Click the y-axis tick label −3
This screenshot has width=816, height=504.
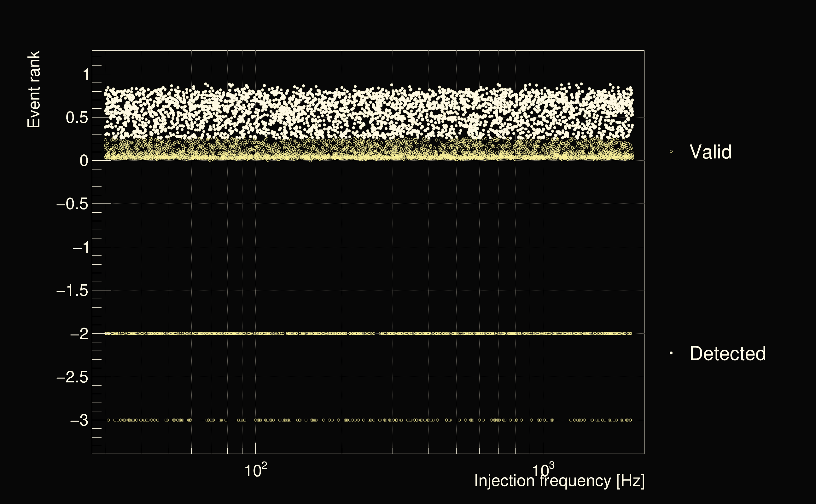point(79,420)
